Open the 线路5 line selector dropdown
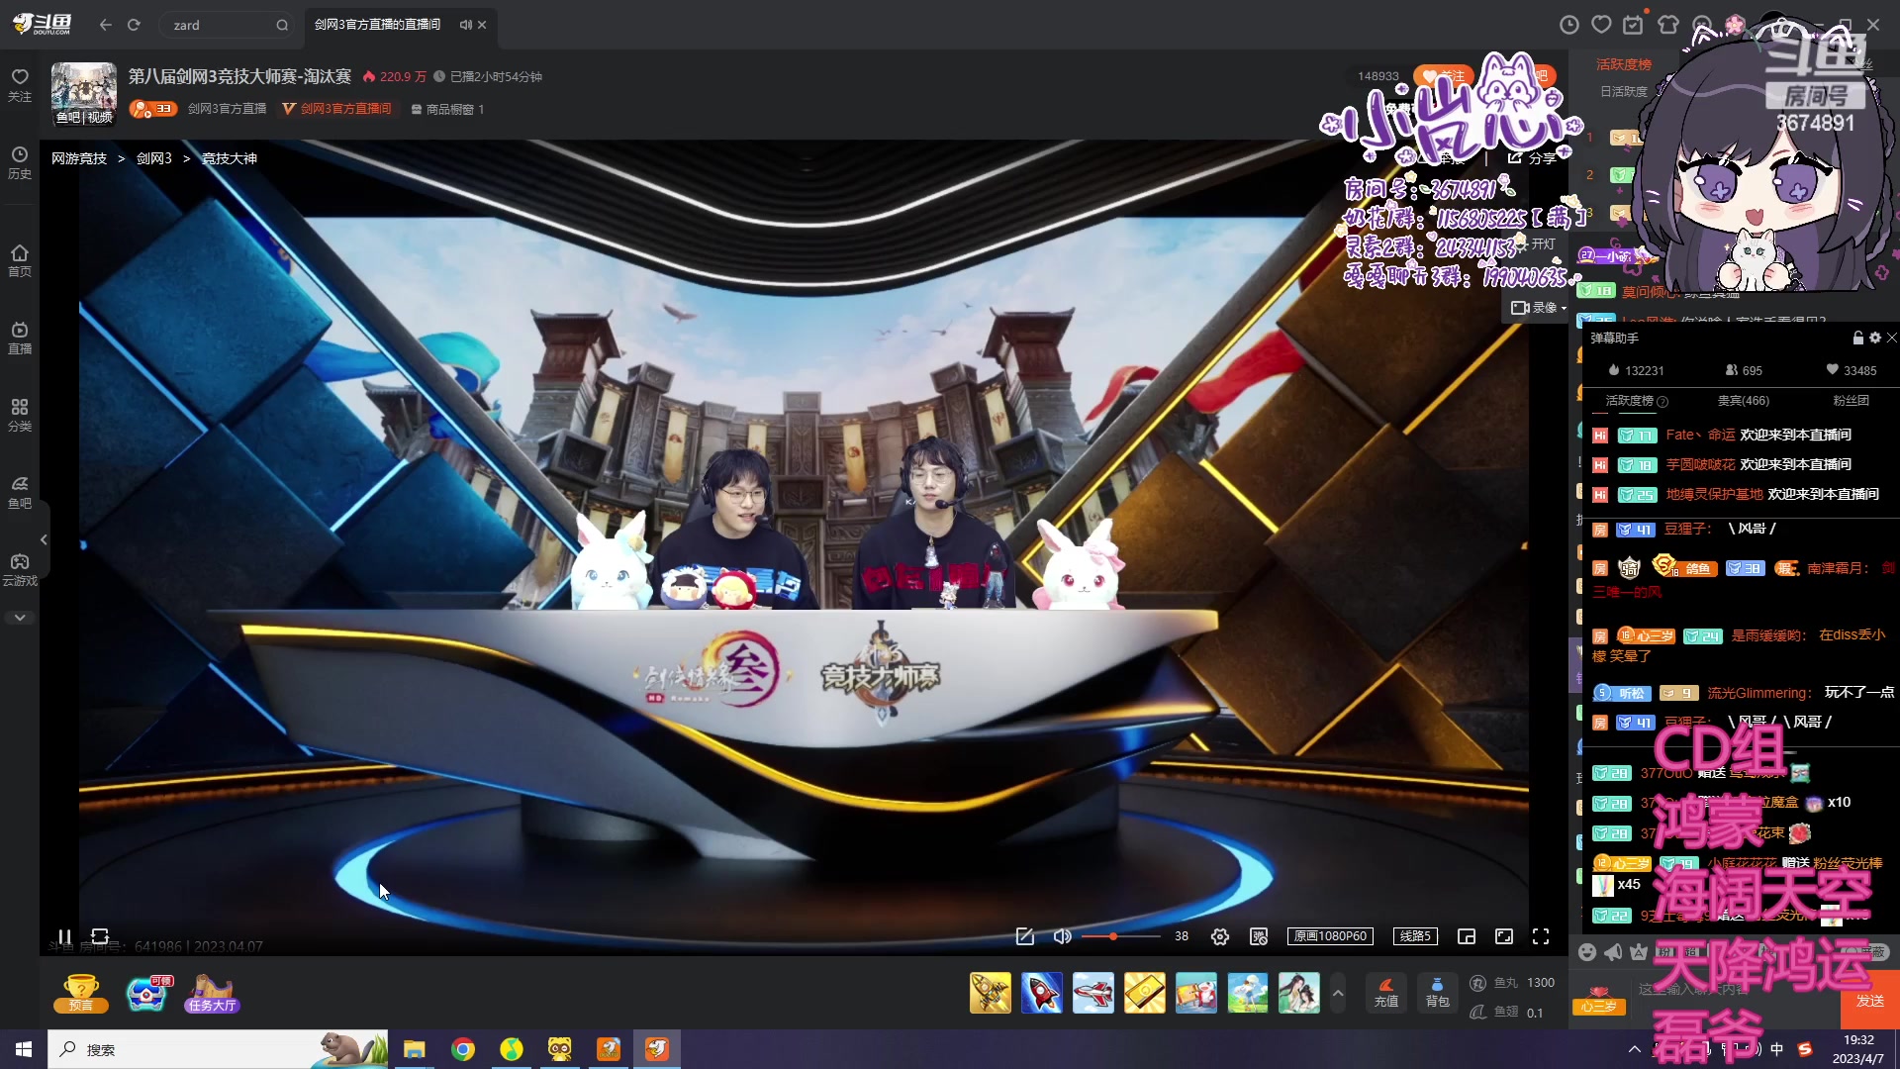Image resolution: width=1900 pixels, height=1069 pixels. point(1415,936)
